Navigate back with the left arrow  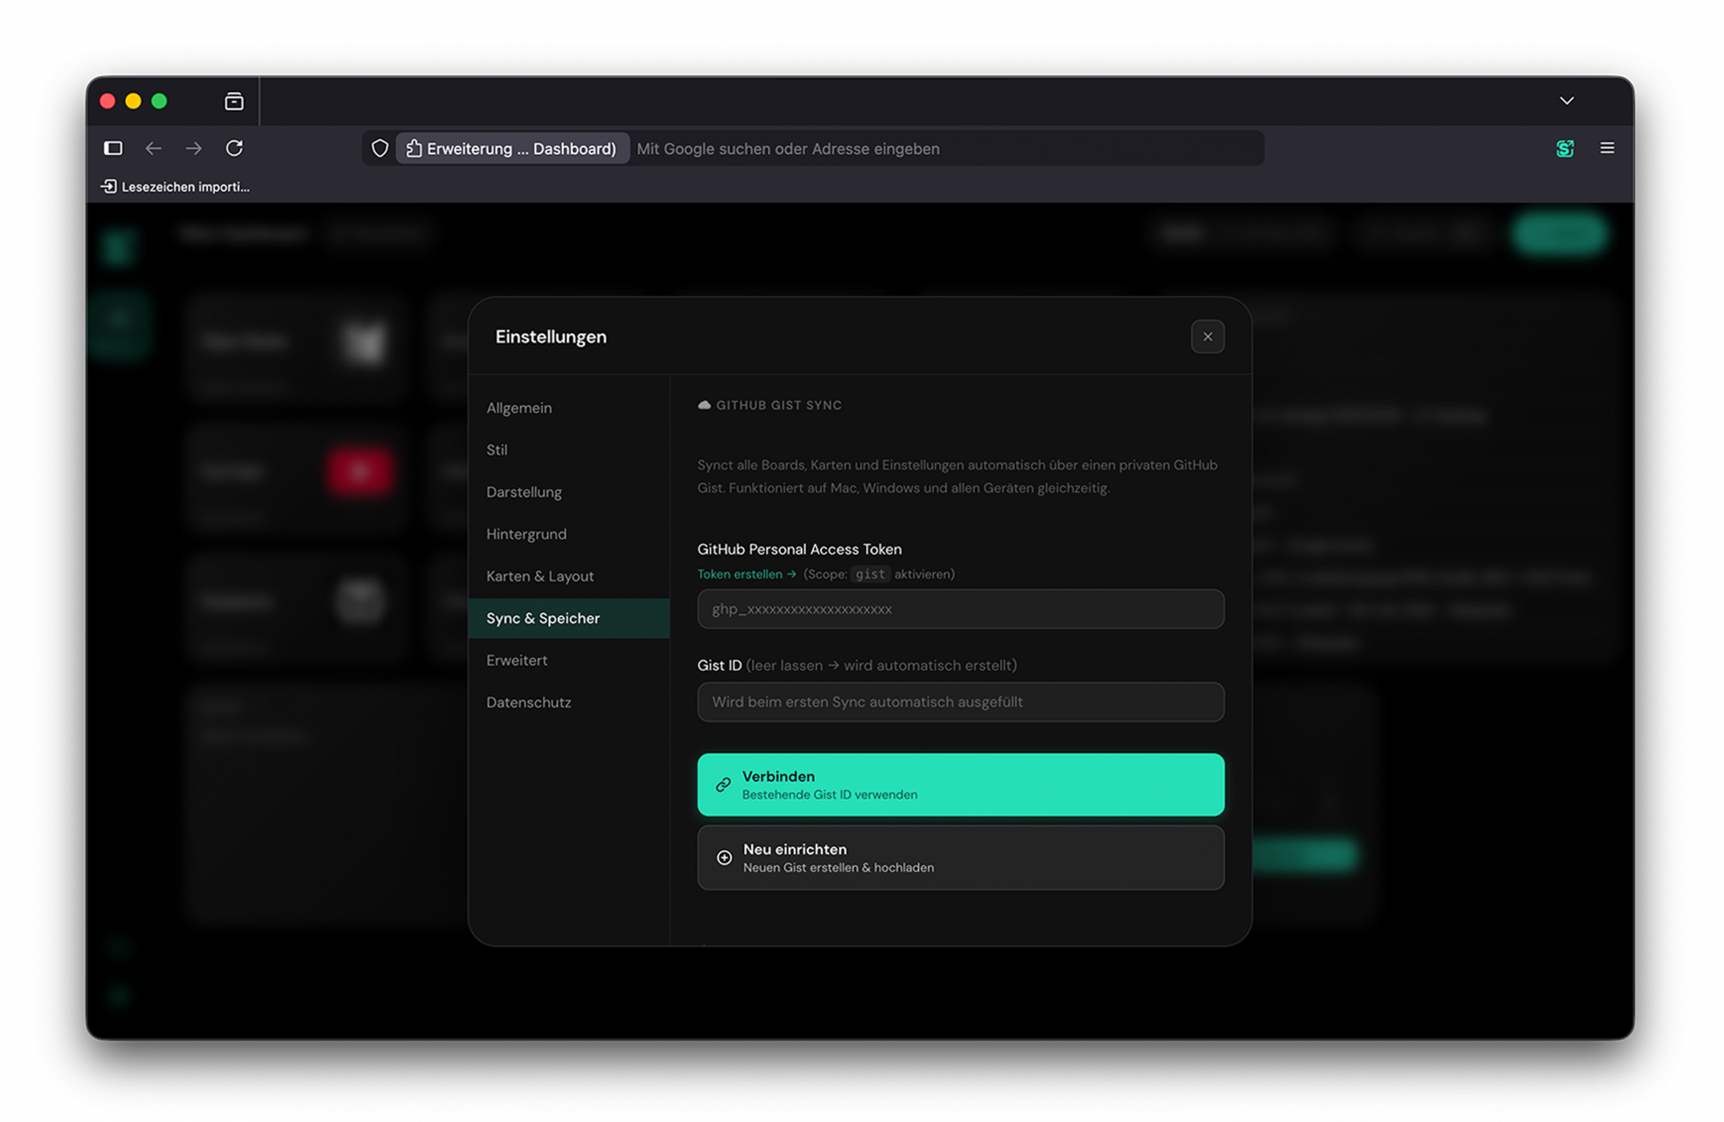[x=153, y=147]
